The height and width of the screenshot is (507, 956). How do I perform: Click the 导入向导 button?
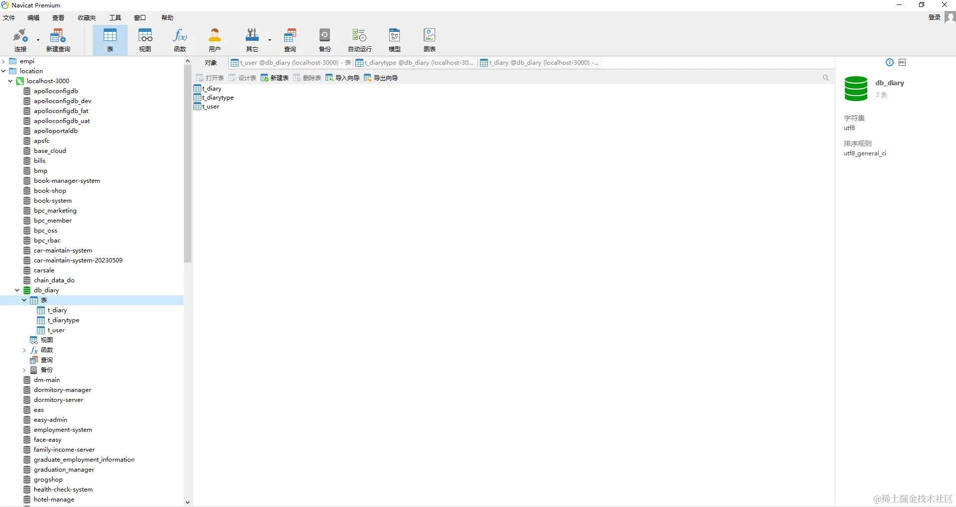pyautogui.click(x=342, y=78)
